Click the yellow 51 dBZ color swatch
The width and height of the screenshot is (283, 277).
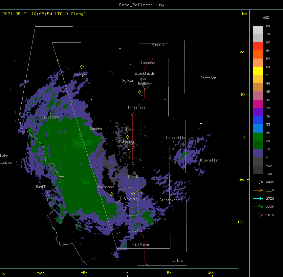[258, 71]
